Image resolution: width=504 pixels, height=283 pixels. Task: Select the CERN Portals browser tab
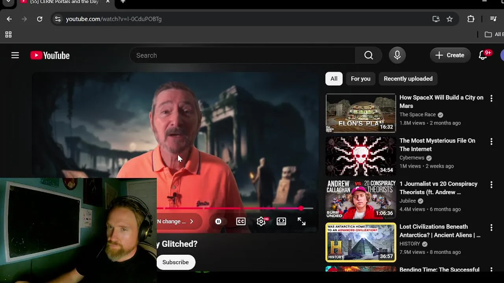point(65,2)
